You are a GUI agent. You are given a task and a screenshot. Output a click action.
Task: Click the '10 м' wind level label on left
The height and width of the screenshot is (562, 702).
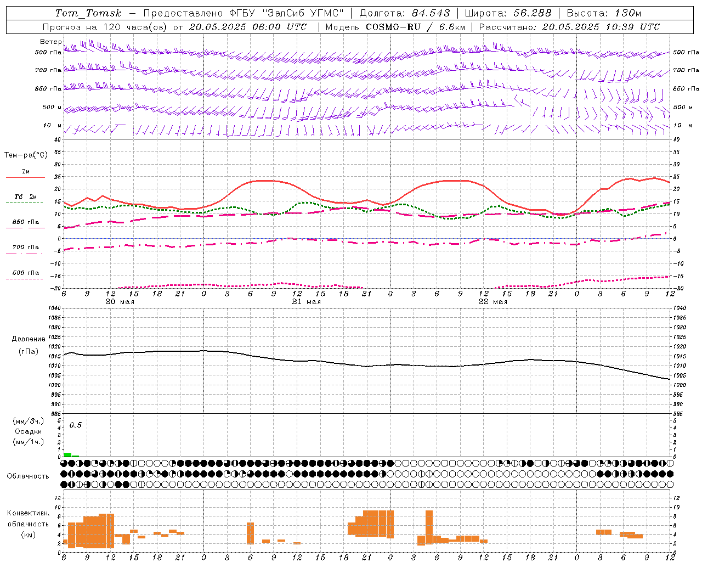click(53, 125)
